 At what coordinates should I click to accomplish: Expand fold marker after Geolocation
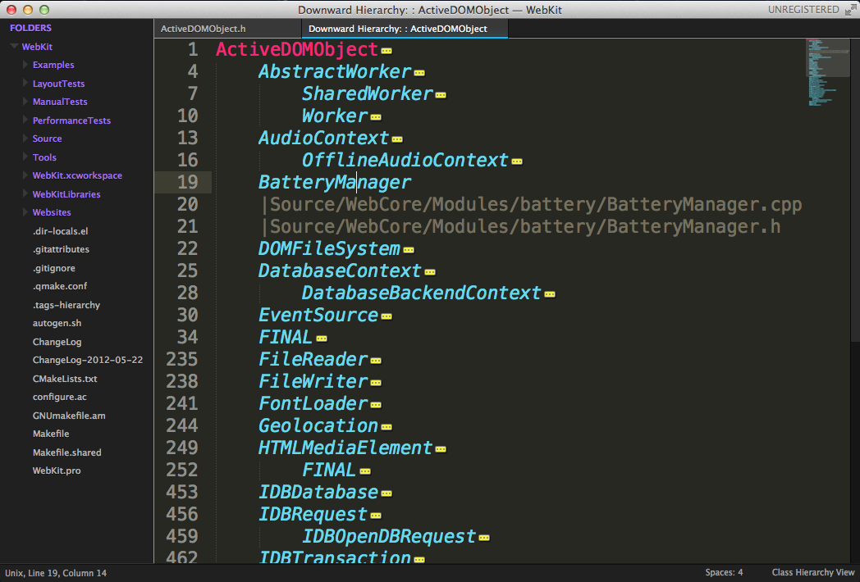tap(387, 427)
